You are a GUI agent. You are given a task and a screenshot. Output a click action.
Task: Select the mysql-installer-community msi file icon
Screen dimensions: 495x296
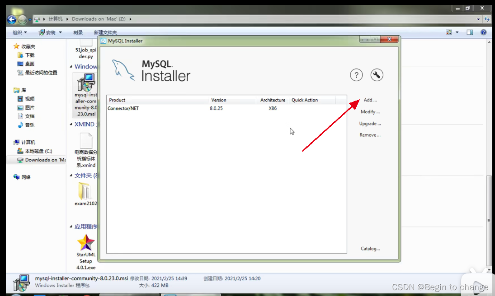85,83
